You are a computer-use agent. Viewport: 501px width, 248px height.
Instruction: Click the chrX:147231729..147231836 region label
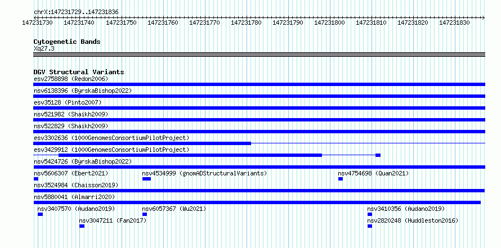click(76, 12)
